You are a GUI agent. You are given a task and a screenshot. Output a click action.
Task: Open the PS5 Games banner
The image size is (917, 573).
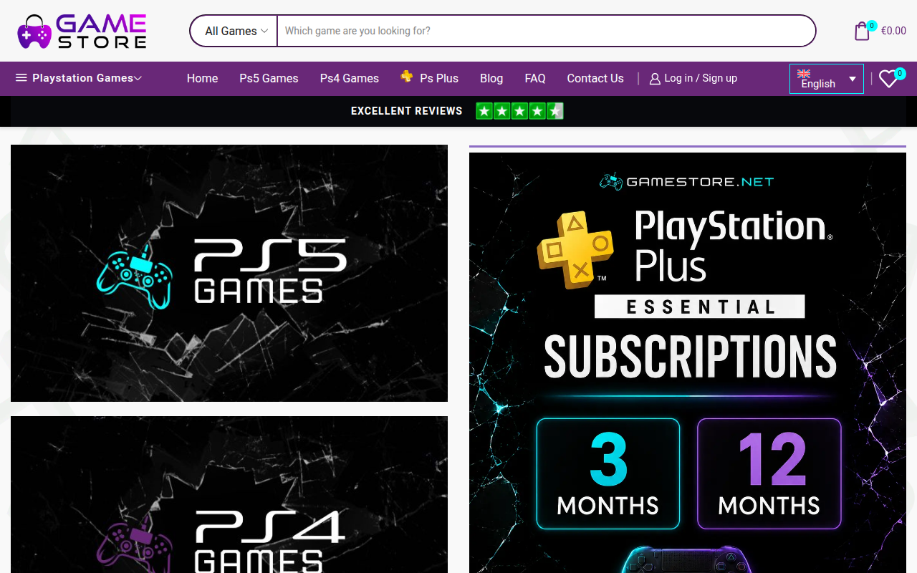pyautogui.click(x=229, y=273)
